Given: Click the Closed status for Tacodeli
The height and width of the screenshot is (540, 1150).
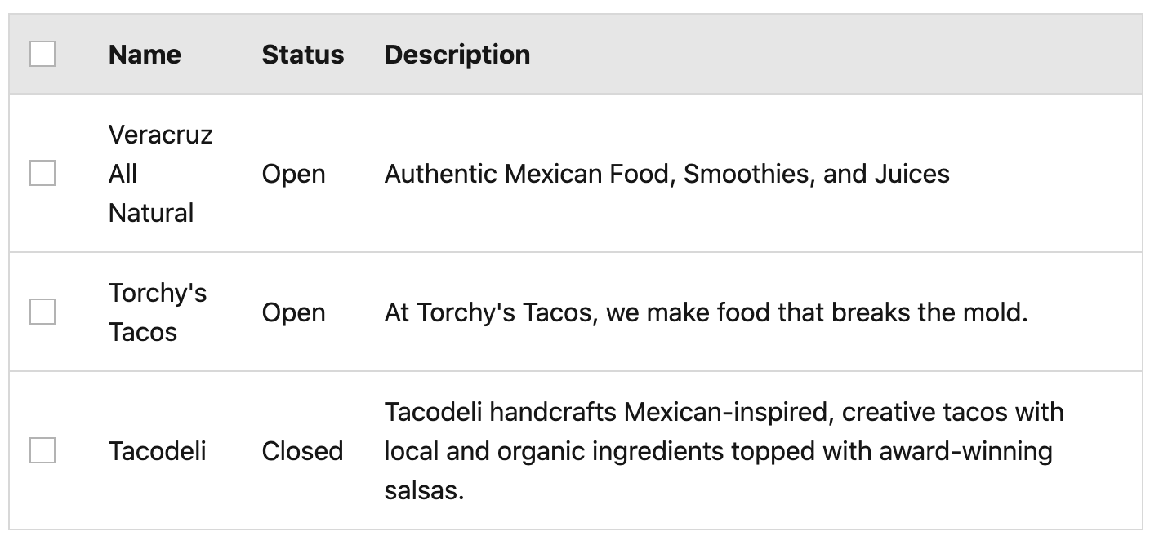Looking at the screenshot, I should 302,451.
